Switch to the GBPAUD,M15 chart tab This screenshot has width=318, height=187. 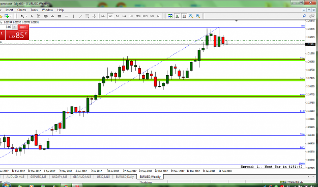point(82,177)
